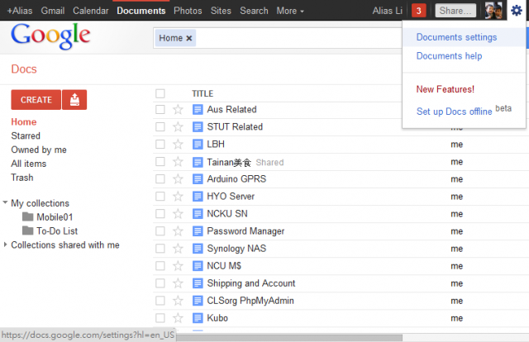Check the box for STUT Related
Viewport: 529px width, 342px height.
pos(160,127)
